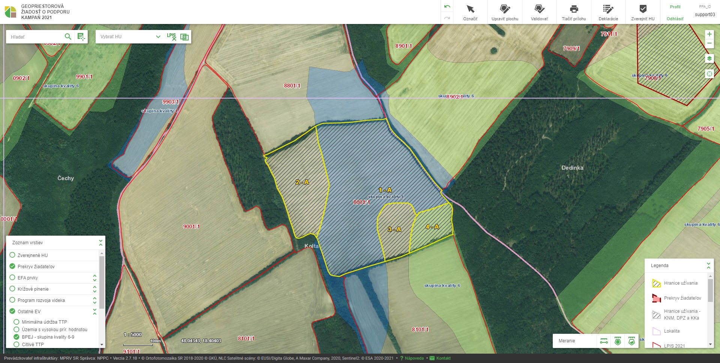Collapse the Legenda panel
This screenshot has height=363, width=720.
pyautogui.click(x=708, y=266)
